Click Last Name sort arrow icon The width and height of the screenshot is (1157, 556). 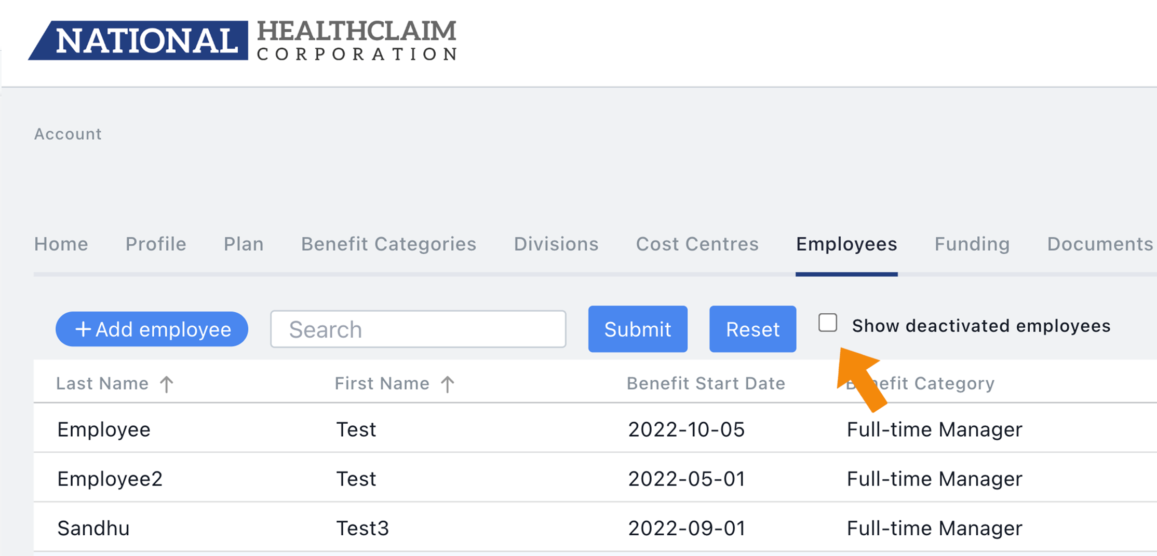tap(167, 384)
